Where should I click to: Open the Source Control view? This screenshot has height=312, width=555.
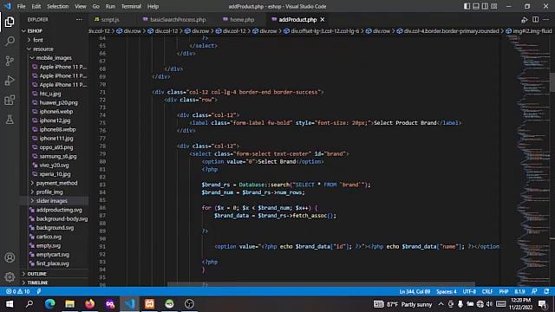pyautogui.click(x=10, y=61)
